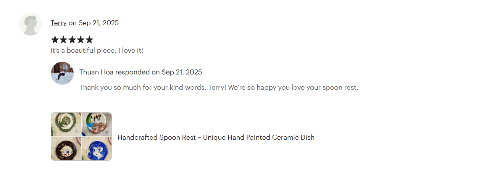Image resolution: width=489 pixels, height=176 pixels.
Task: Visit the Thuan Hoa seller name link
Action: pyautogui.click(x=96, y=72)
